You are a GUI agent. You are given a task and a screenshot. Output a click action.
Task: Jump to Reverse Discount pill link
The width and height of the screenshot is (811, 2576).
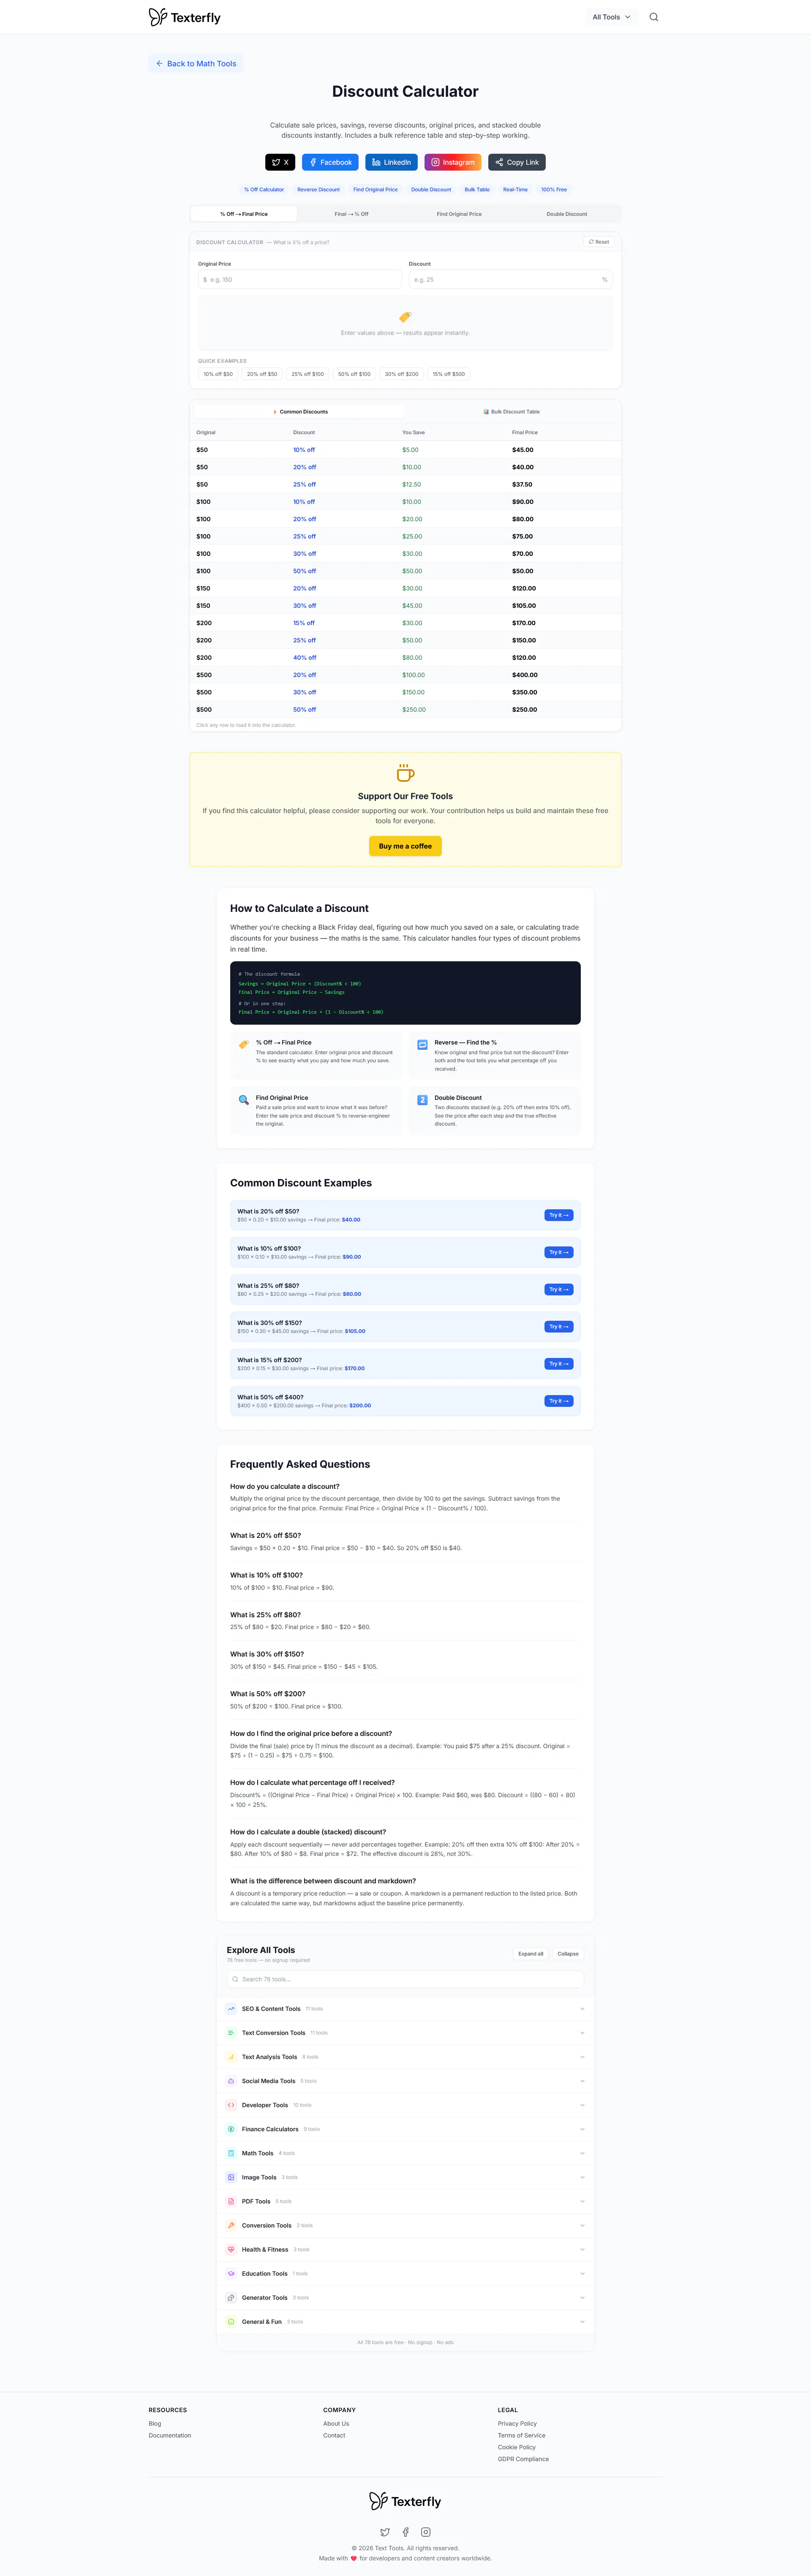(x=318, y=189)
